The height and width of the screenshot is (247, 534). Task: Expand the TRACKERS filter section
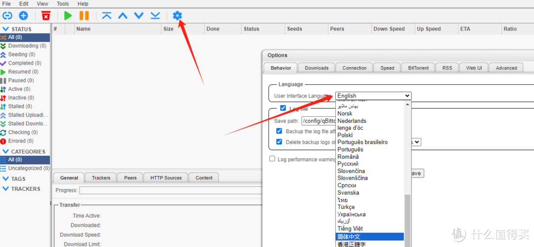click(x=6, y=189)
